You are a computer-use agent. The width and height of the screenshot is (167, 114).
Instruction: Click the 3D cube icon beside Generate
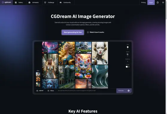tap(129, 91)
